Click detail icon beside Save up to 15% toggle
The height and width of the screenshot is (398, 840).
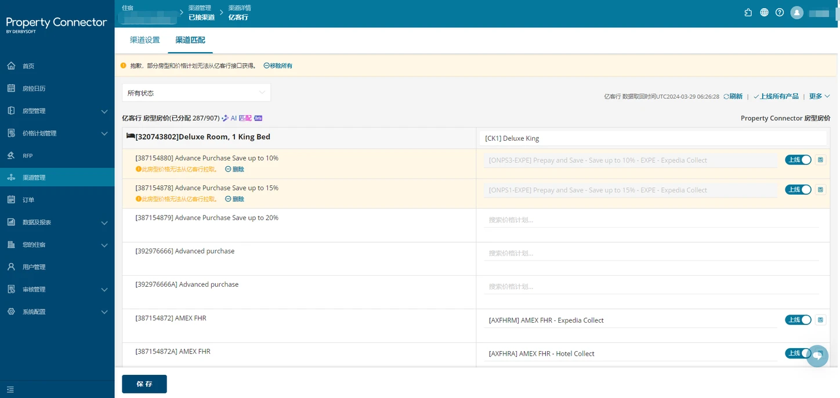[x=820, y=189]
